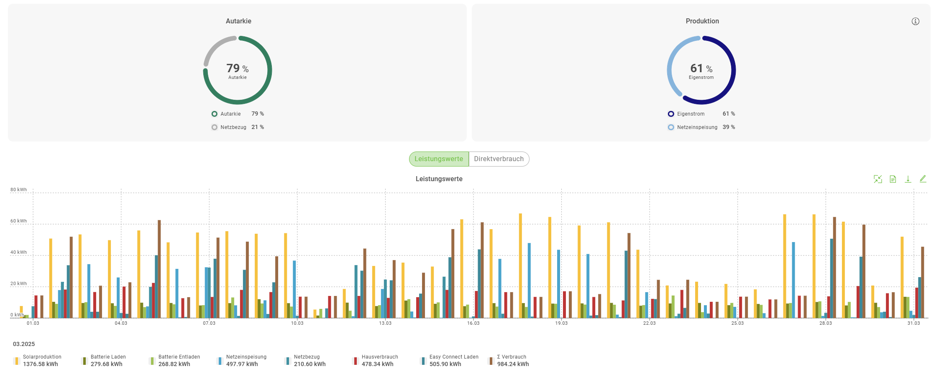Open the document report icon above chart
This screenshot has width=939, height=374.
coord(893,179)
